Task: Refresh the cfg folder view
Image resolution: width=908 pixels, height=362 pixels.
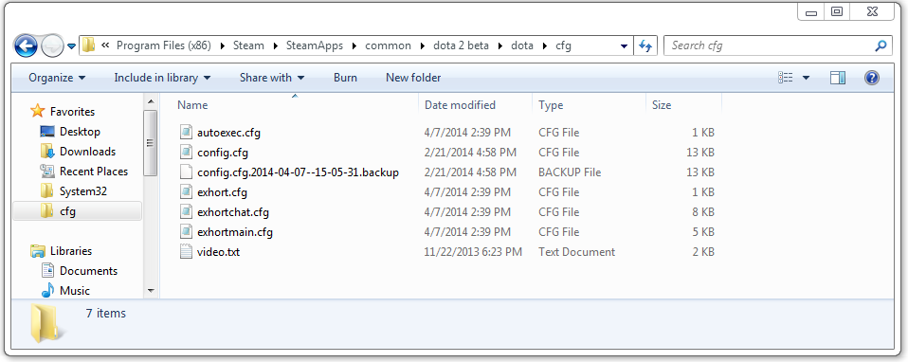Action: (645, 45)
